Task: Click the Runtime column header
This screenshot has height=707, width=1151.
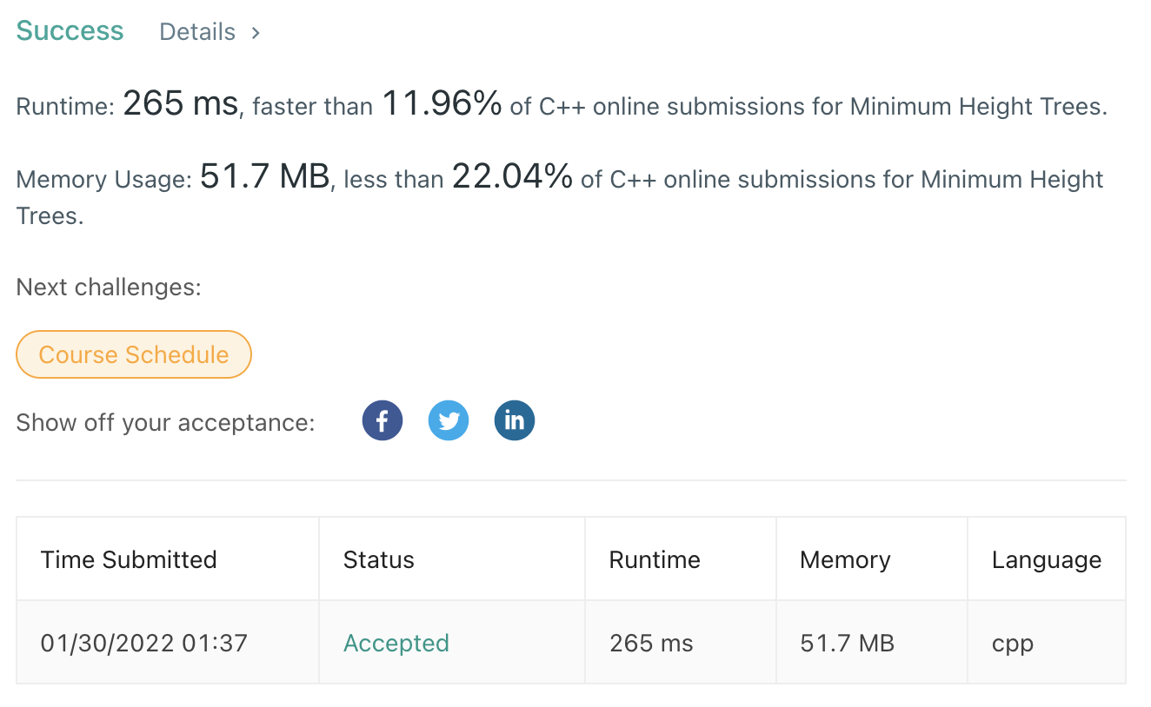Action: tap(655, 559)
